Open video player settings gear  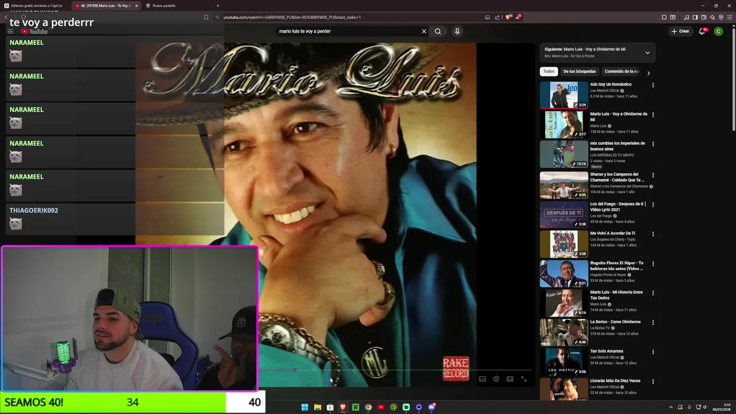(x=496, y=379)
